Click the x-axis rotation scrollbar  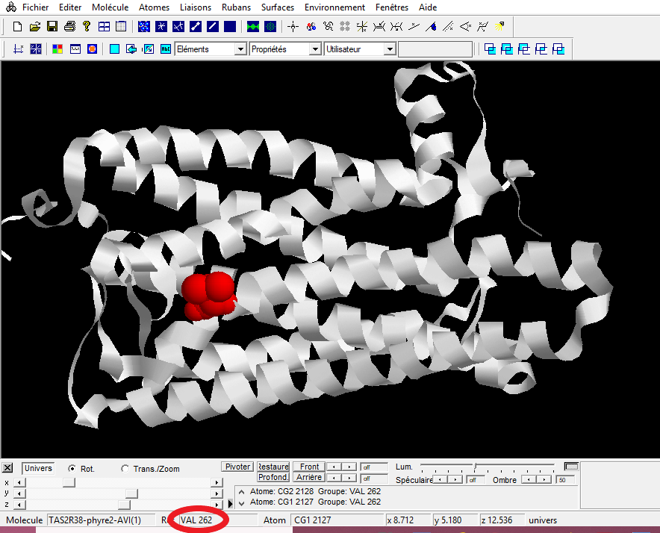coord(119,483)
